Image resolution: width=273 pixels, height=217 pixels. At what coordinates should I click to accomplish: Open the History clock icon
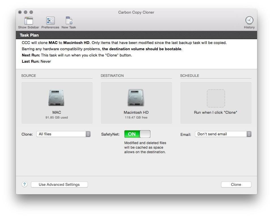point(249,20)
